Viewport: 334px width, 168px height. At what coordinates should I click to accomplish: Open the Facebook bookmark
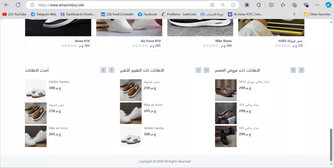tap(147, 14)
